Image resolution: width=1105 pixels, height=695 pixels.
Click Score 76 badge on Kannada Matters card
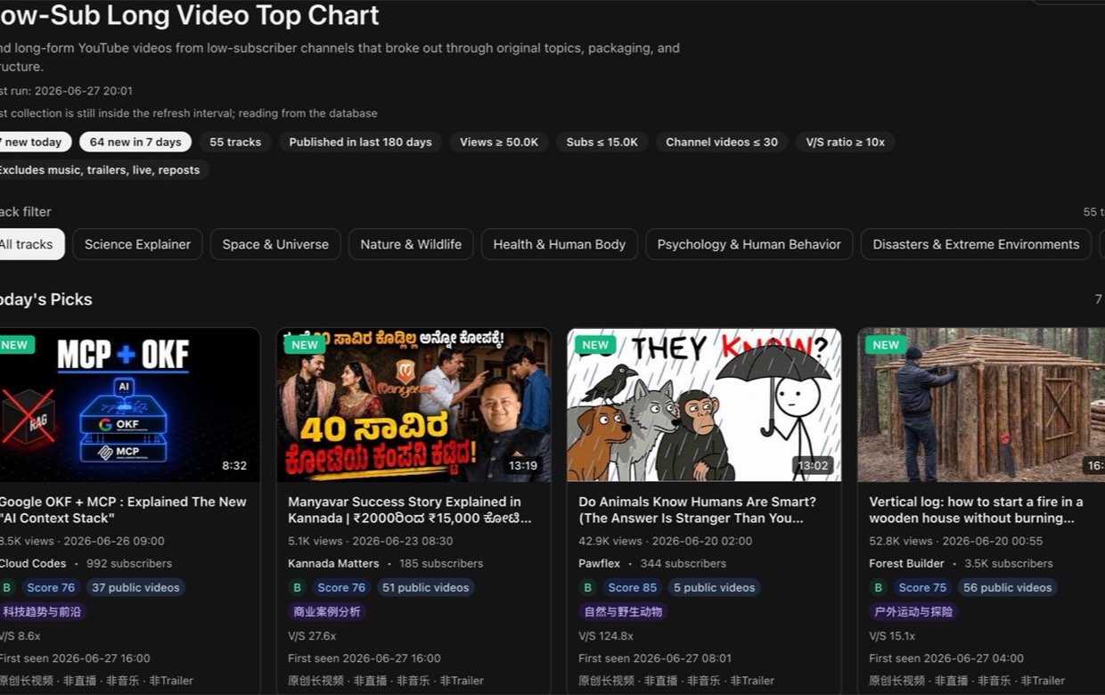click(x=341, y=587)
